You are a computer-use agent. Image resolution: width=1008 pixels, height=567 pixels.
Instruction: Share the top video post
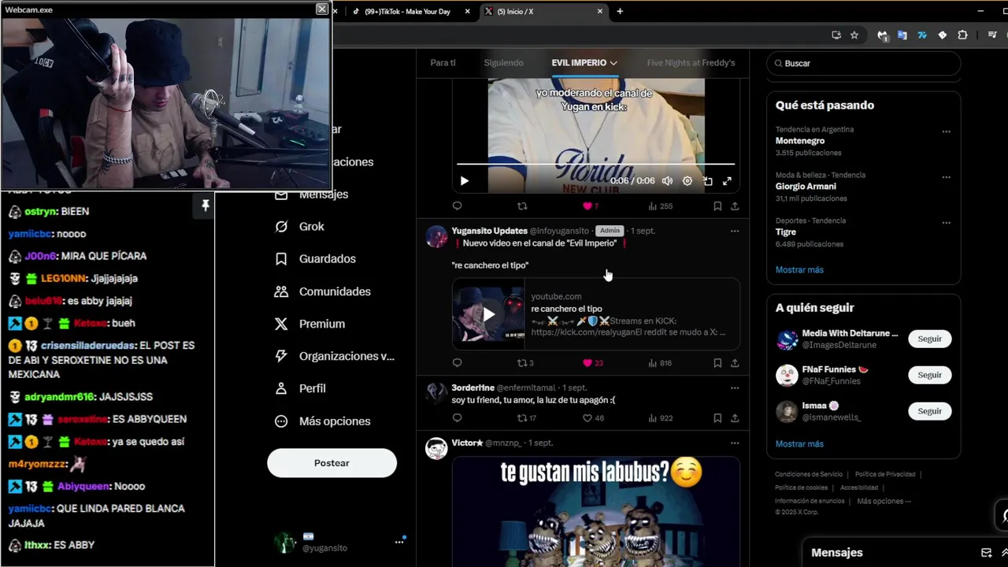(x=735, y=206)
